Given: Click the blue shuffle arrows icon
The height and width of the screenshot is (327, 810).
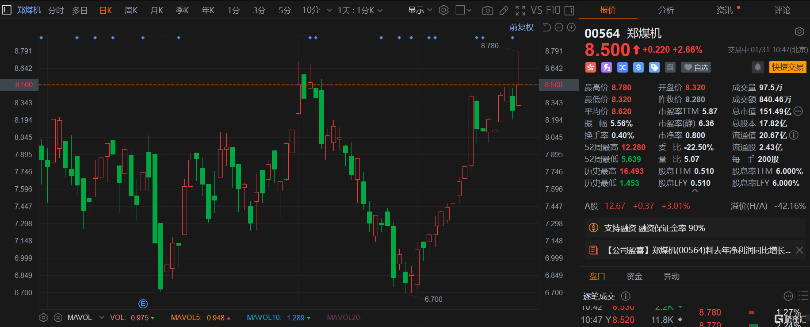Looking at the screenshot, I should pos(623,67).
